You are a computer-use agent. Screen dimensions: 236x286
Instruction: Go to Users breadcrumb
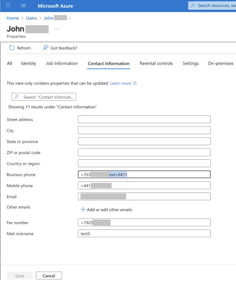pyautogui.click(x=31, y=18)
